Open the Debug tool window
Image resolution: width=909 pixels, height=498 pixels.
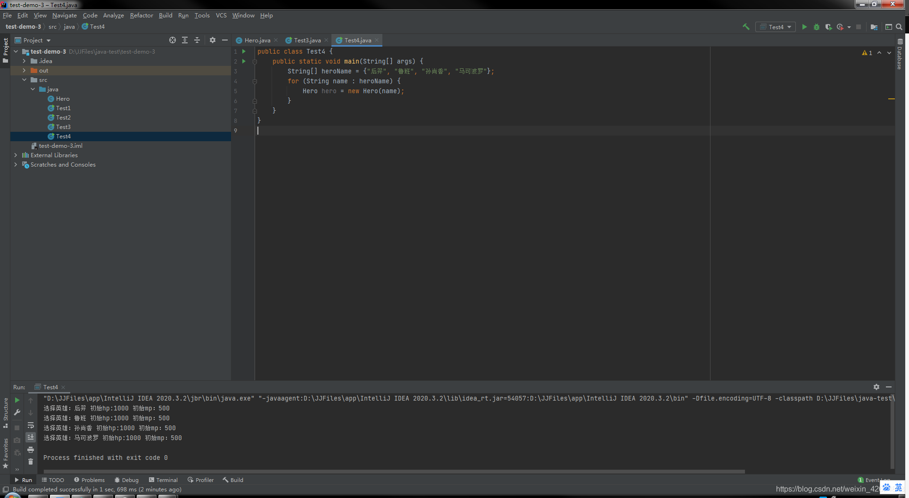[x=126, y=480]
